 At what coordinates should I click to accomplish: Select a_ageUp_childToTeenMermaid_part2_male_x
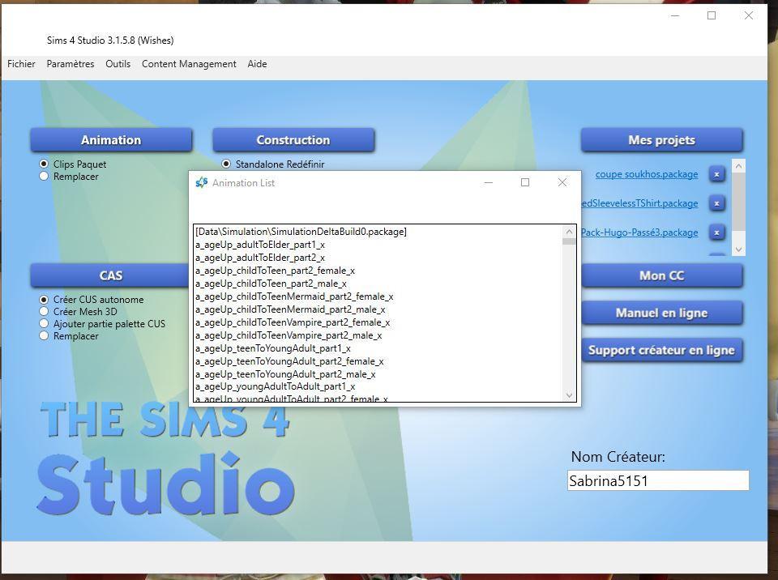pos(378,309)
